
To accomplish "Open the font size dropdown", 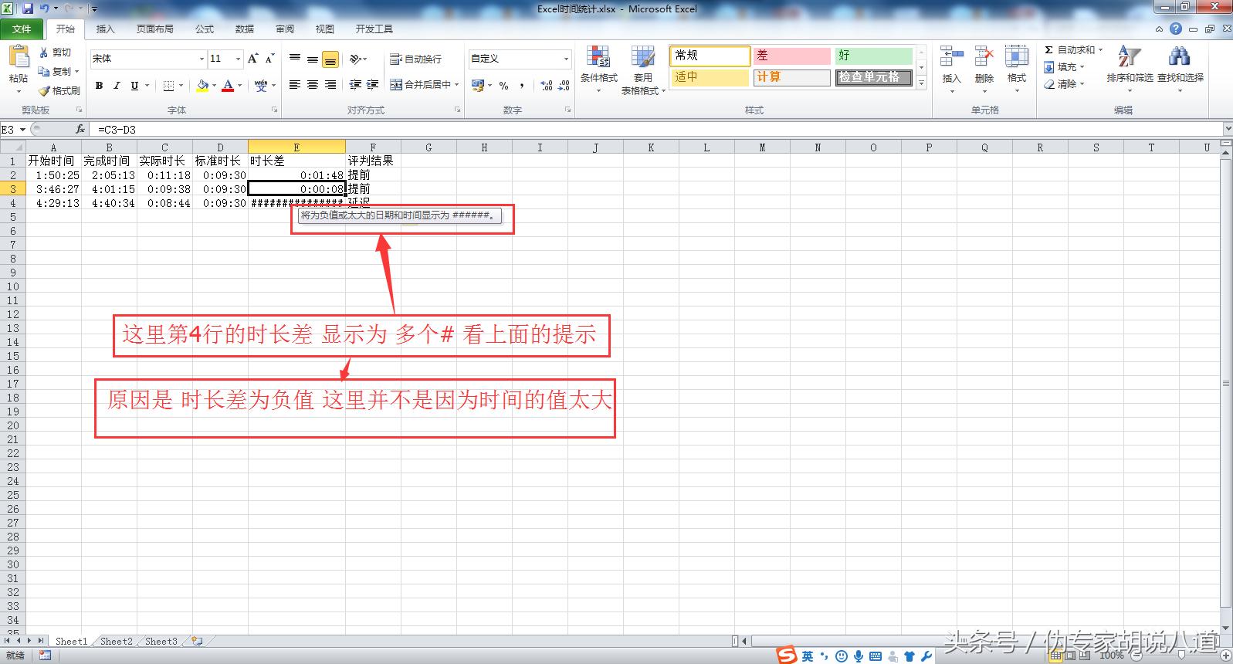I will (238, 59).
